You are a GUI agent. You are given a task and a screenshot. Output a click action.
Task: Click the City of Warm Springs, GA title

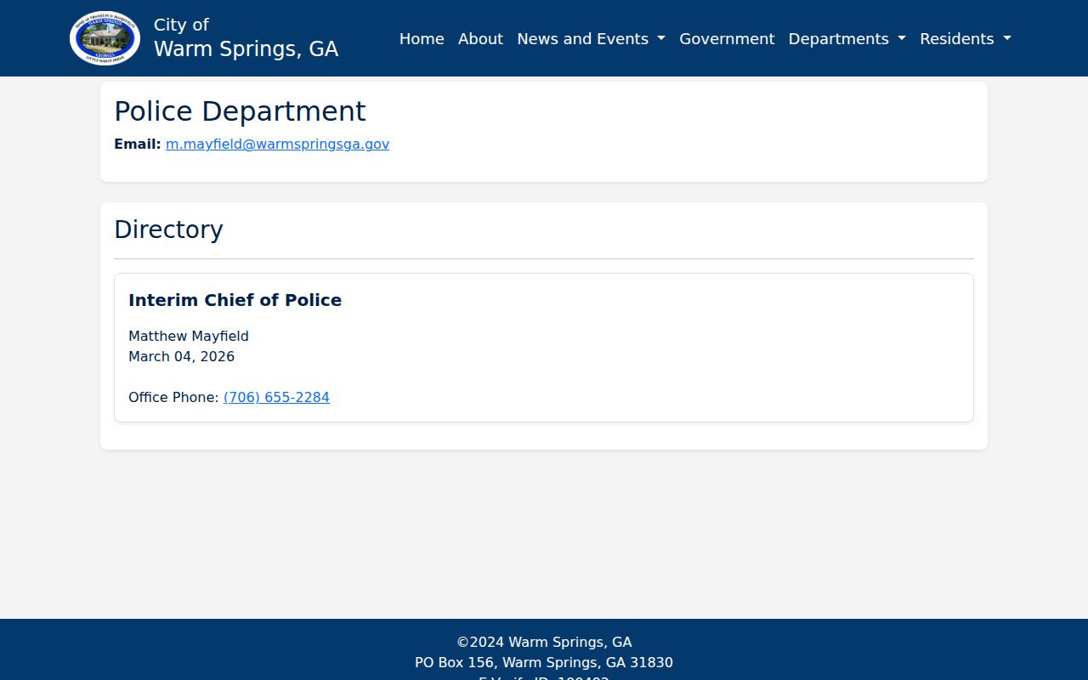click(x=246, y=38)
